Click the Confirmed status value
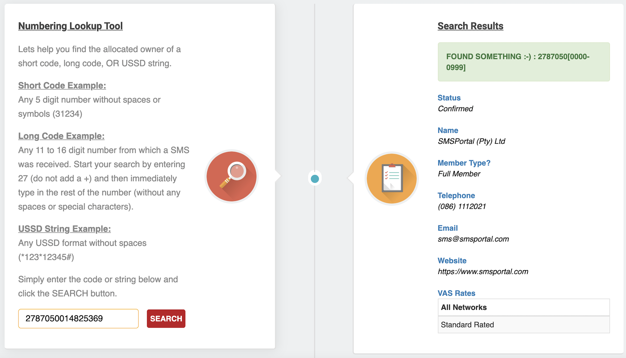The width and height of the screenshot is (626, 358). pyautogui.click(x=455, y=109)
